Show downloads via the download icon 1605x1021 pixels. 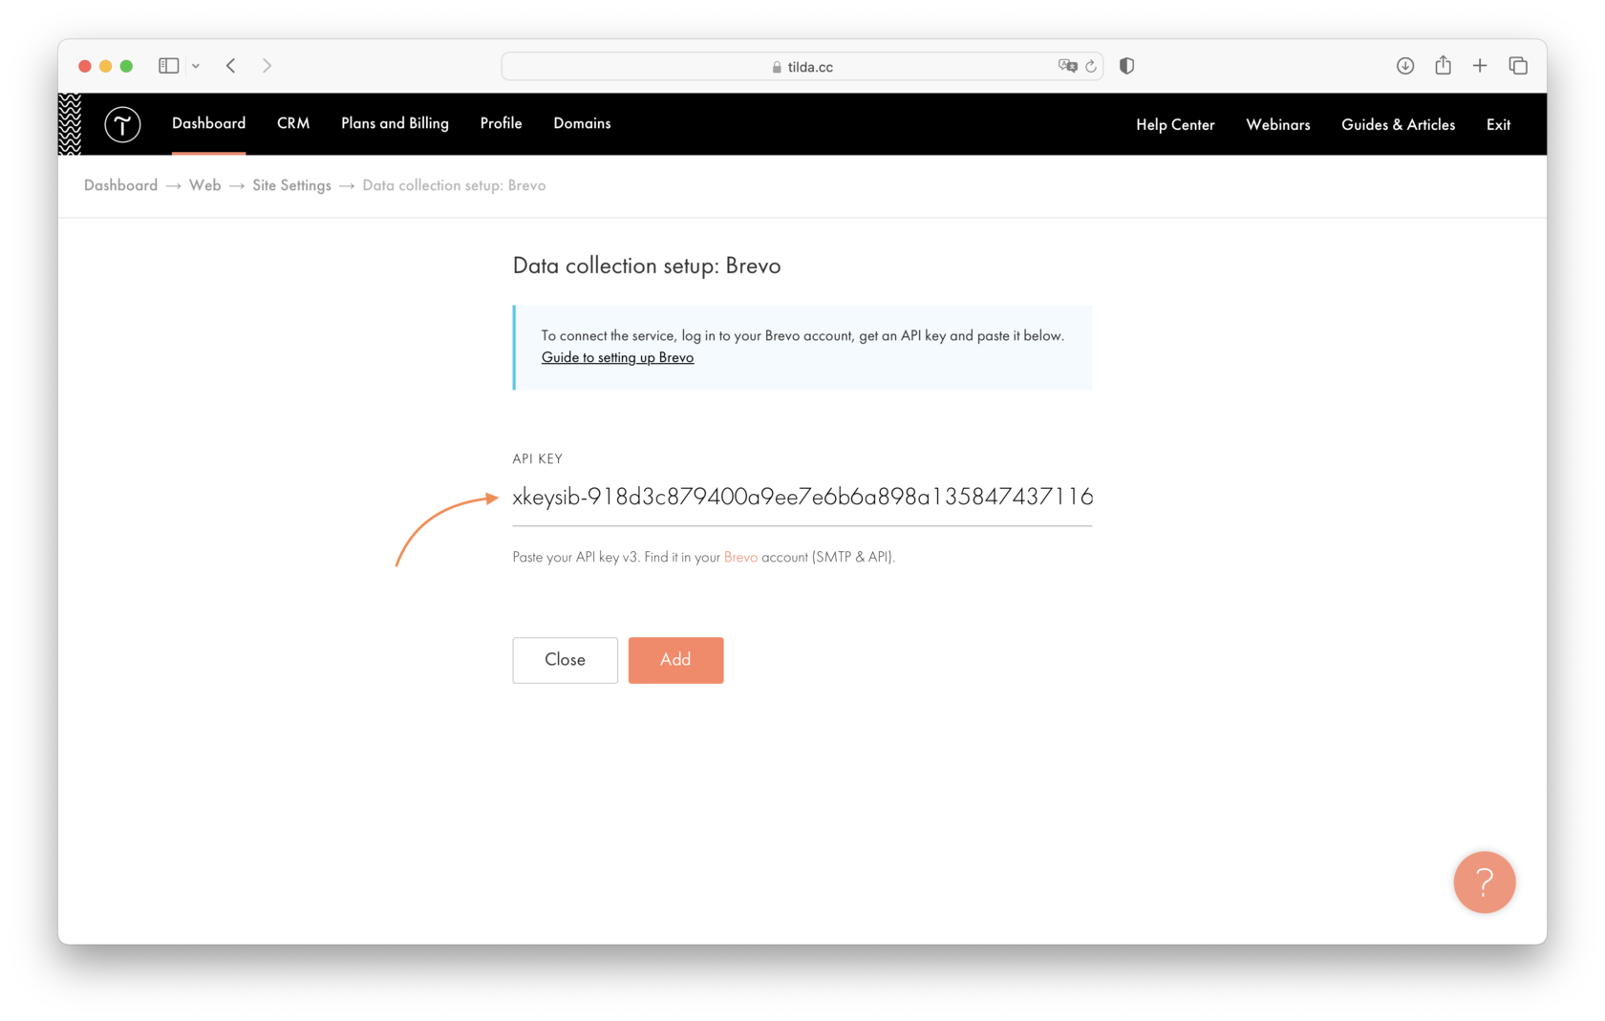point(1405,66)
